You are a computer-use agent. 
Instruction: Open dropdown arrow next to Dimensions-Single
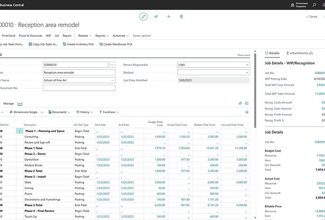(x=42, y=112)
